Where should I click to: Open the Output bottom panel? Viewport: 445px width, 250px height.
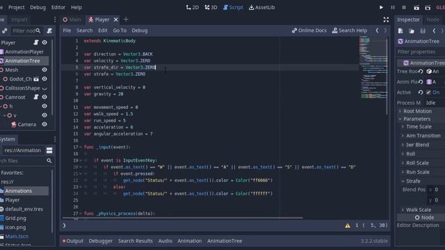point(73,241)
